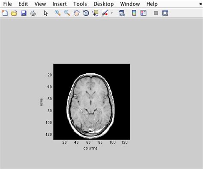
Task: Click x-axis tick label 80
Action: (100, 142)
